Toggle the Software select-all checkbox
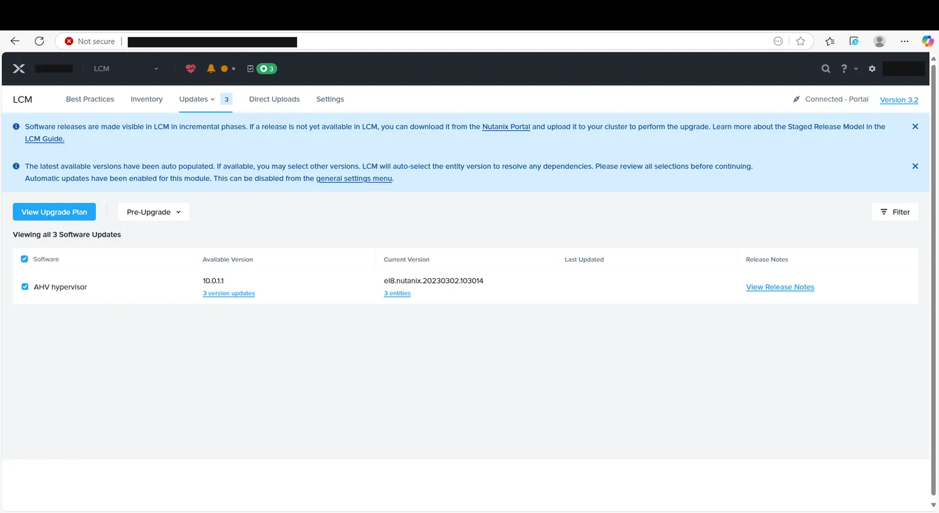939x513 pixels. coord(25,259)
